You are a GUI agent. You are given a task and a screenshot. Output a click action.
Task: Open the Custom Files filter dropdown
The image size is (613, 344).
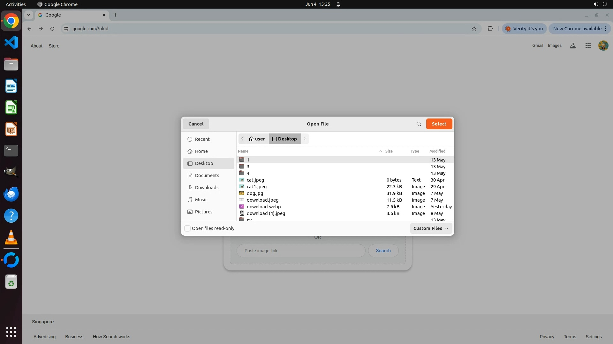[431, 228]
